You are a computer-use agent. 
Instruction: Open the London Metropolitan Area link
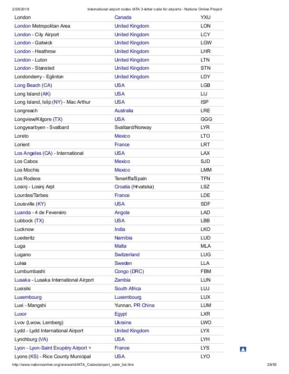(23, 26)
